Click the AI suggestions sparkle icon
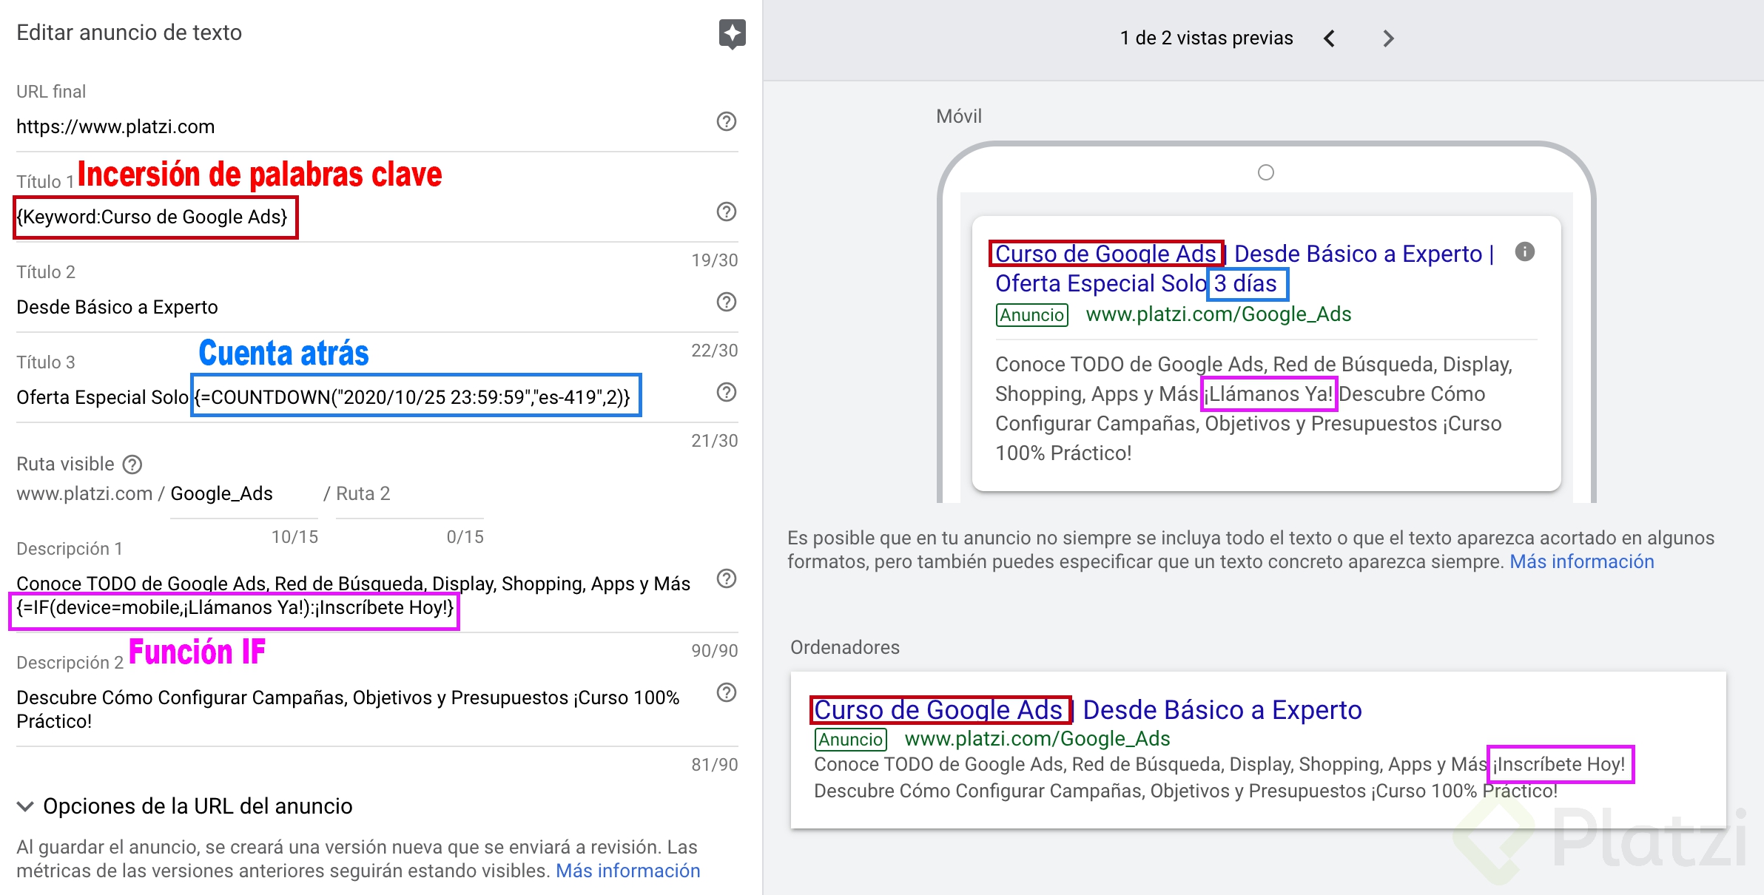This screenshot has height=895, width=1764. coord(732,34)
